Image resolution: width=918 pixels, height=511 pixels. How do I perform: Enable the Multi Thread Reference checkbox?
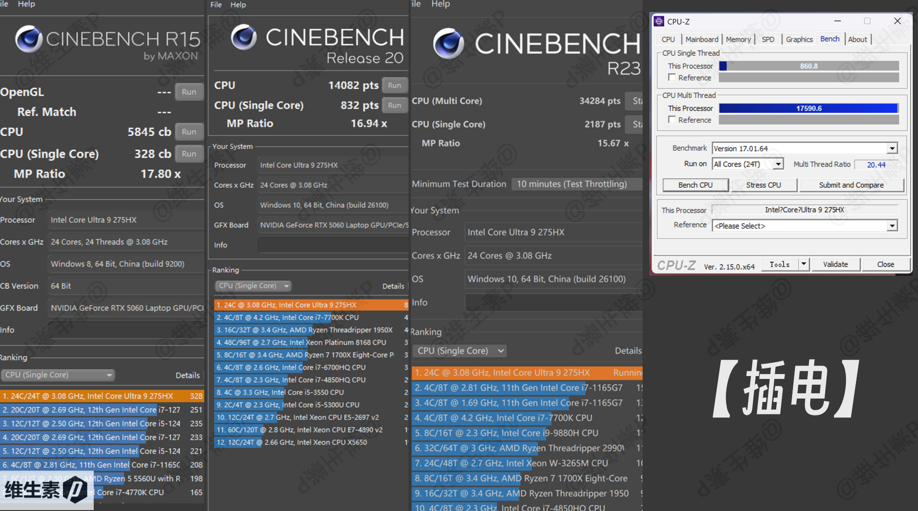coord(672,120)
